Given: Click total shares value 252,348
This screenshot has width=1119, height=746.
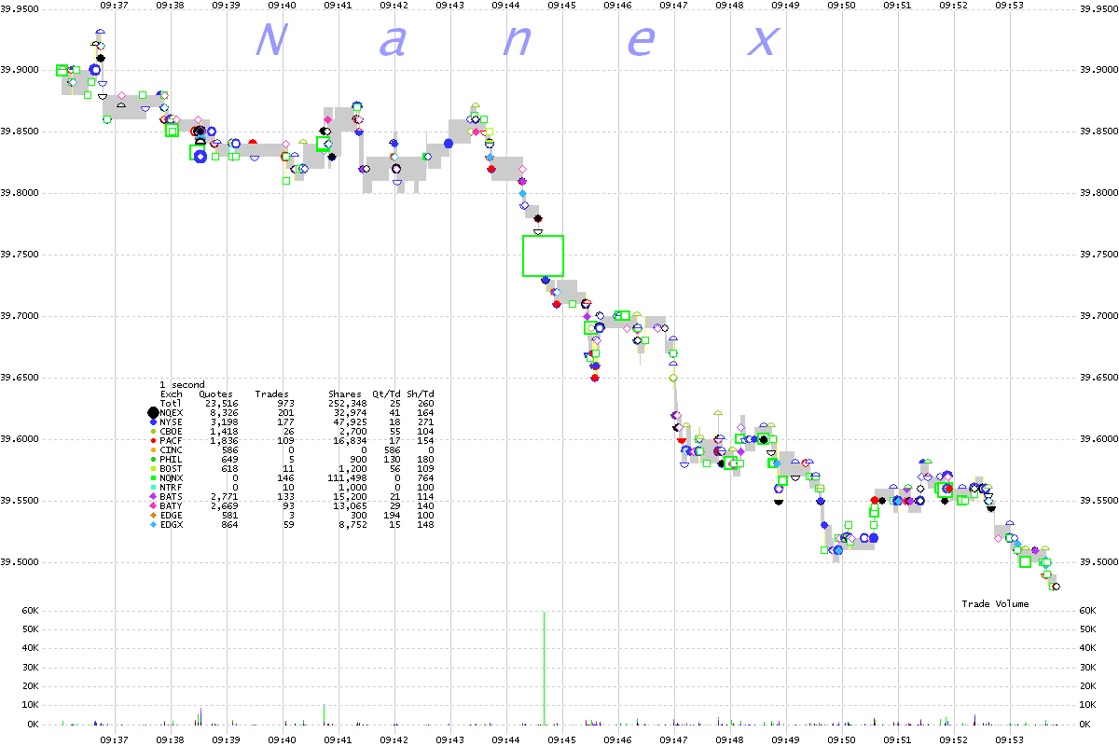Looking at the screenshot, I should coord(350,404).
